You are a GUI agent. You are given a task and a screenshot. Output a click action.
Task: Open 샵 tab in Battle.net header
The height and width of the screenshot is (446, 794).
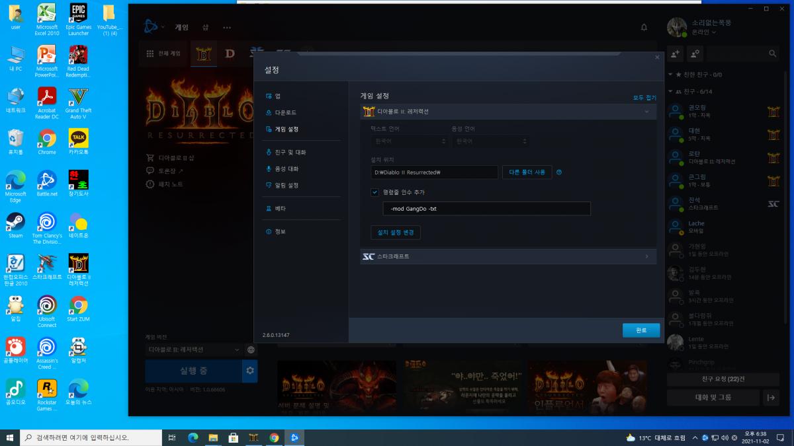point(205,27)
